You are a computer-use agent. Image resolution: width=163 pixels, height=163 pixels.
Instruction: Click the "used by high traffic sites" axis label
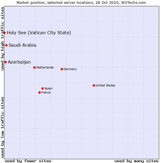[x=2, y=39]
